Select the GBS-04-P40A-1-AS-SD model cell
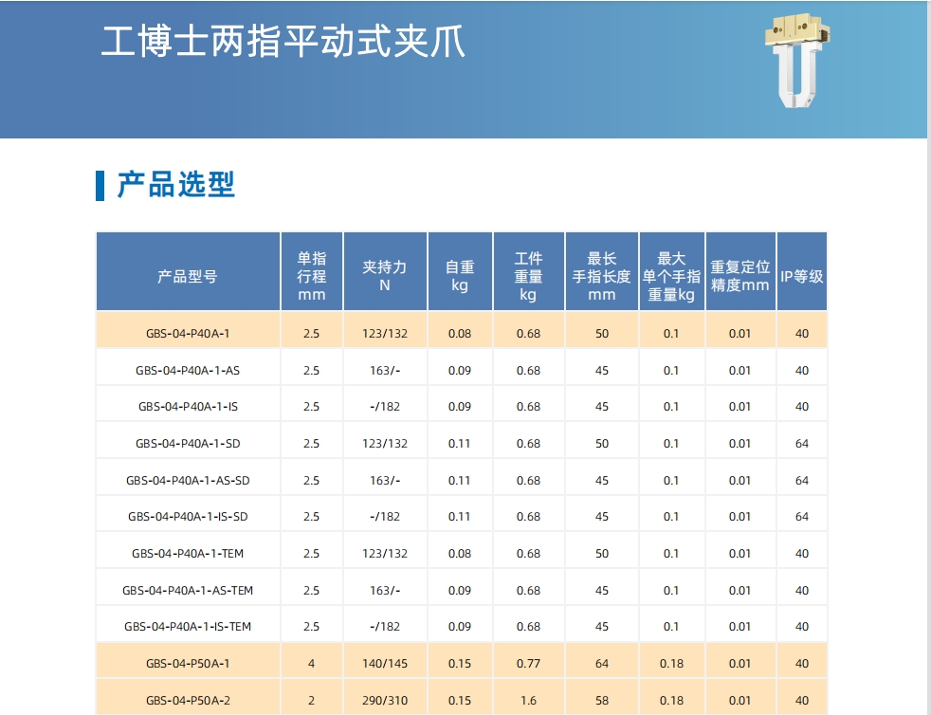Screen dimensions: 931x715 pyautogui.click(x=188, y=481)
